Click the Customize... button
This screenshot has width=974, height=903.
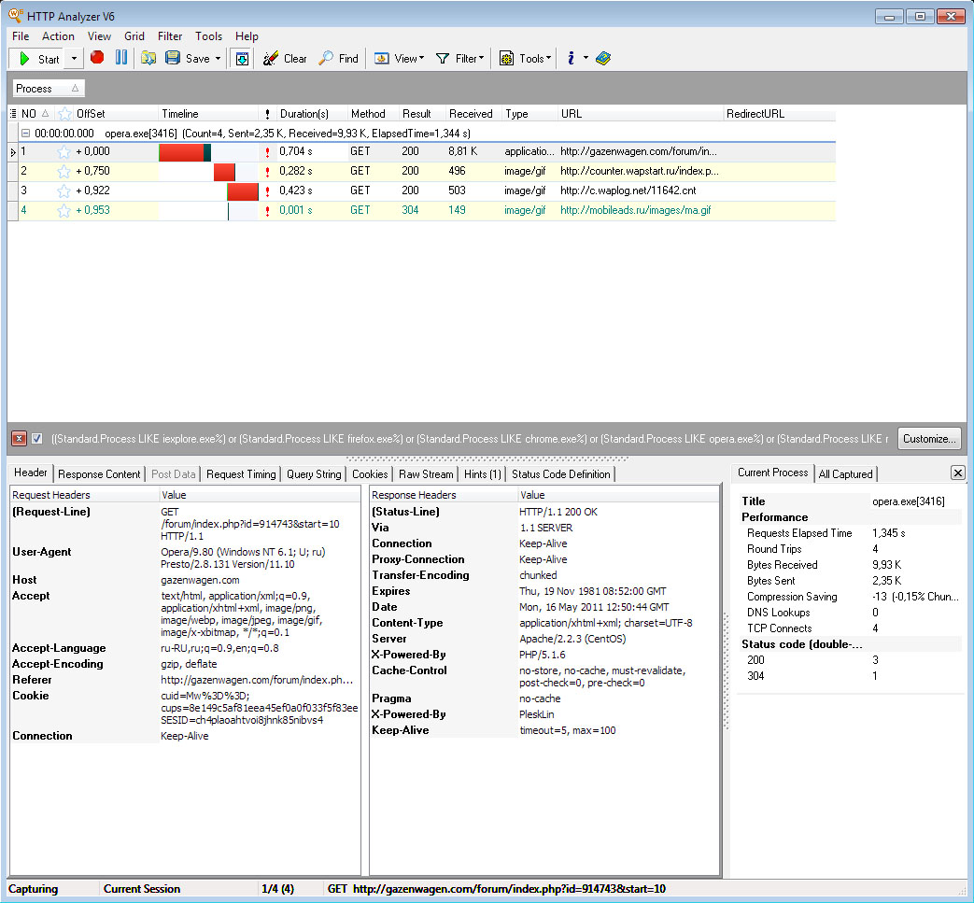(928, 438)
